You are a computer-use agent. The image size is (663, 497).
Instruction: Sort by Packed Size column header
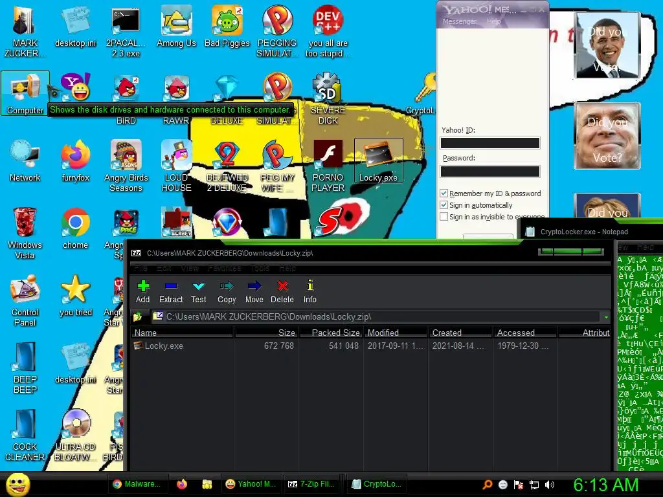click(x=331, y=333)
